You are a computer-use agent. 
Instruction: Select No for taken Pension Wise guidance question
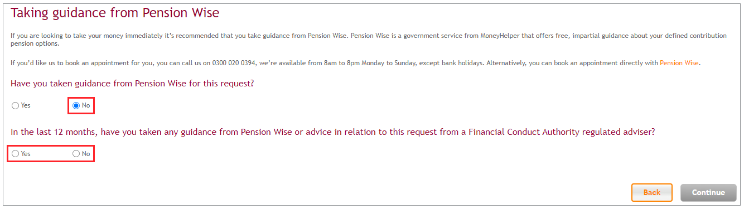click(x=76, y=105)
